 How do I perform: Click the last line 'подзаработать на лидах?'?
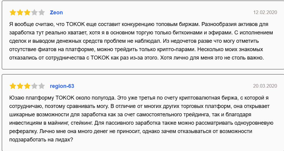tap(41, 140)
